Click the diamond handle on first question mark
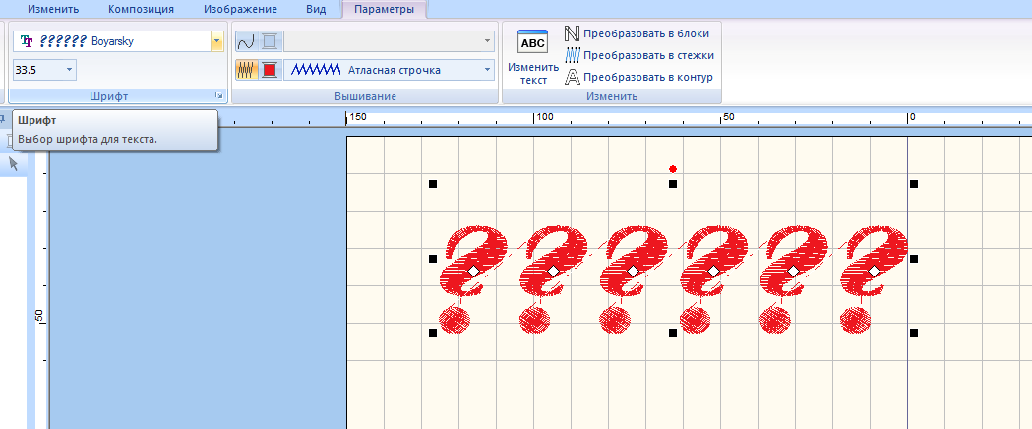The image size is (1032, 429). click(473, 272)
